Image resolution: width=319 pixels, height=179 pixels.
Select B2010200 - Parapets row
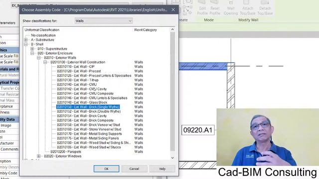(x=66, y=152)
